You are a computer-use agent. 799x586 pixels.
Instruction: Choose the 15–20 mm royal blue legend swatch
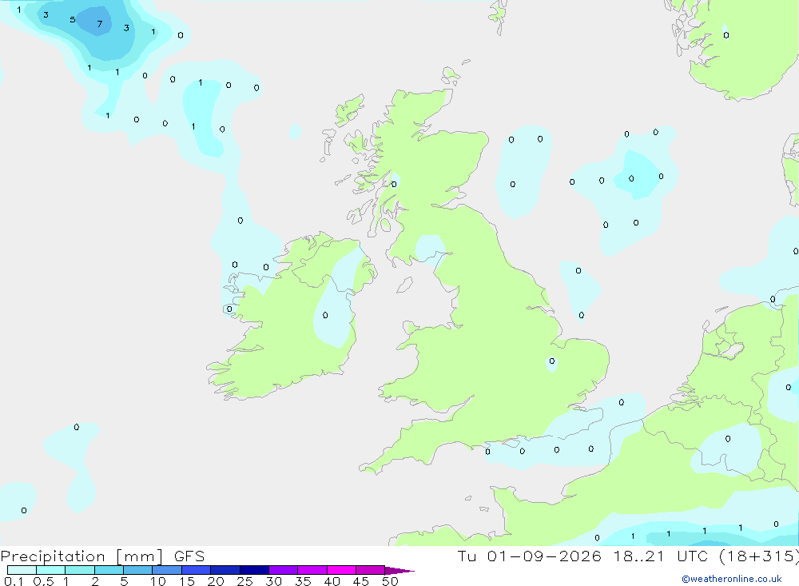197,570
